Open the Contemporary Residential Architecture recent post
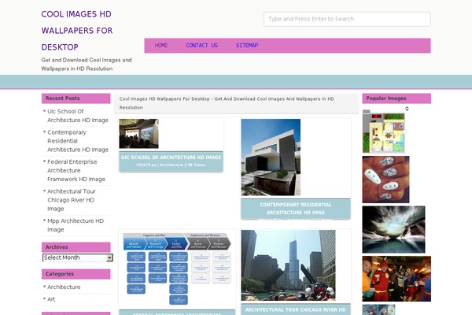Viewport: 472px width, 315px height. [x=78, y=141]
